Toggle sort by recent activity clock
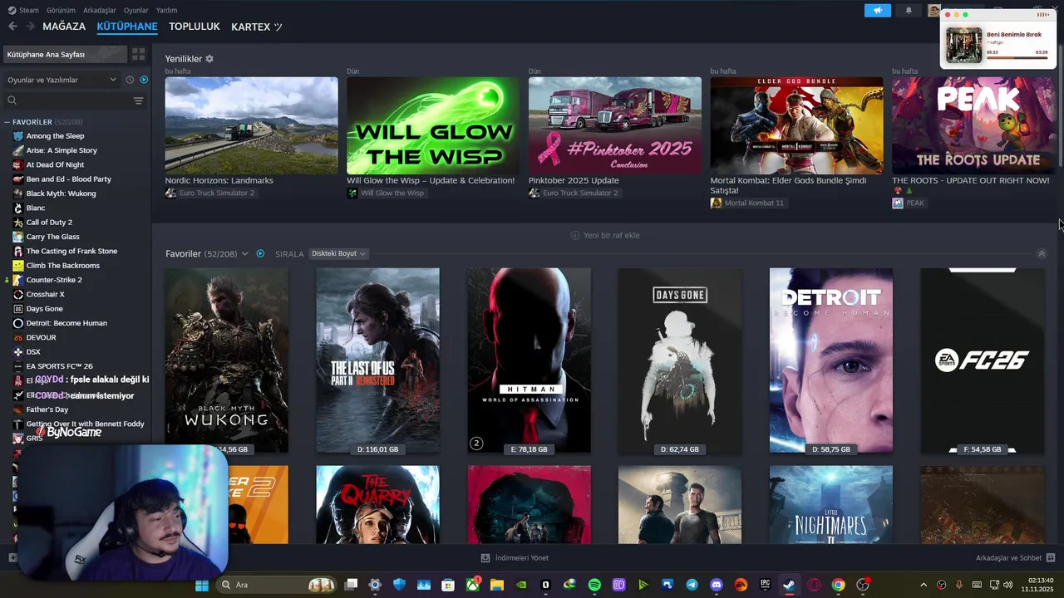 pyautogui.click(x=130, y=80)
